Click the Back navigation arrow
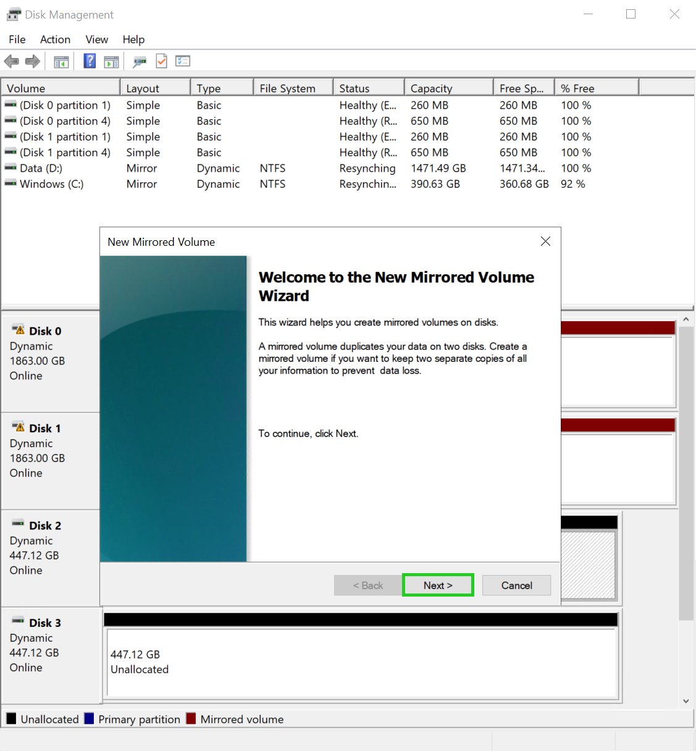The height and width of the screenshot is (751, 696). pyautogui.click(x=11, y=61)
